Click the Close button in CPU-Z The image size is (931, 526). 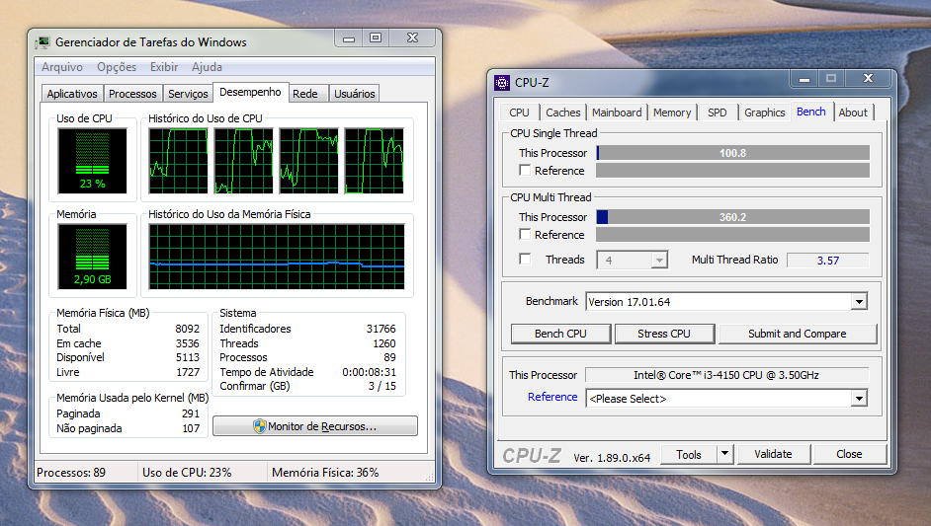[x=849, y=454]
